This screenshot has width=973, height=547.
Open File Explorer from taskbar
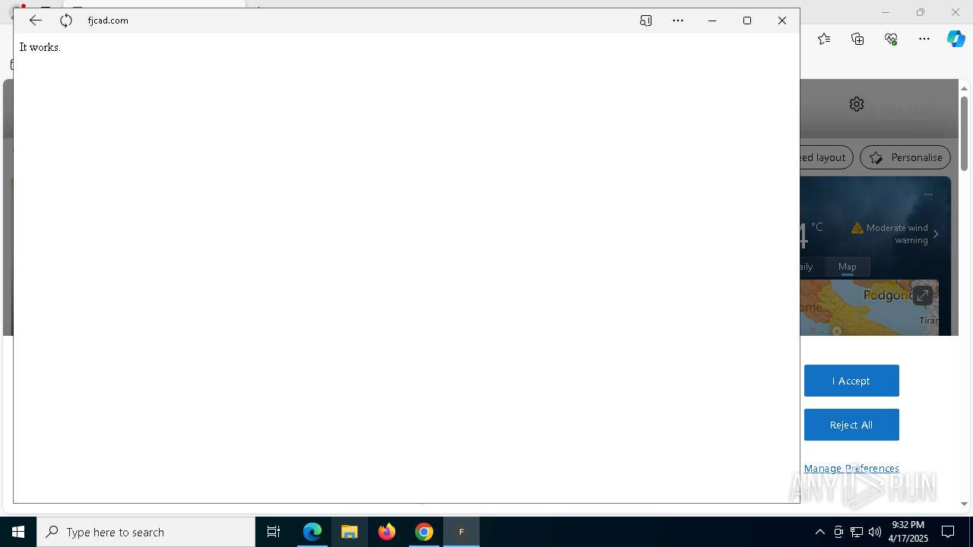(350, 532)
